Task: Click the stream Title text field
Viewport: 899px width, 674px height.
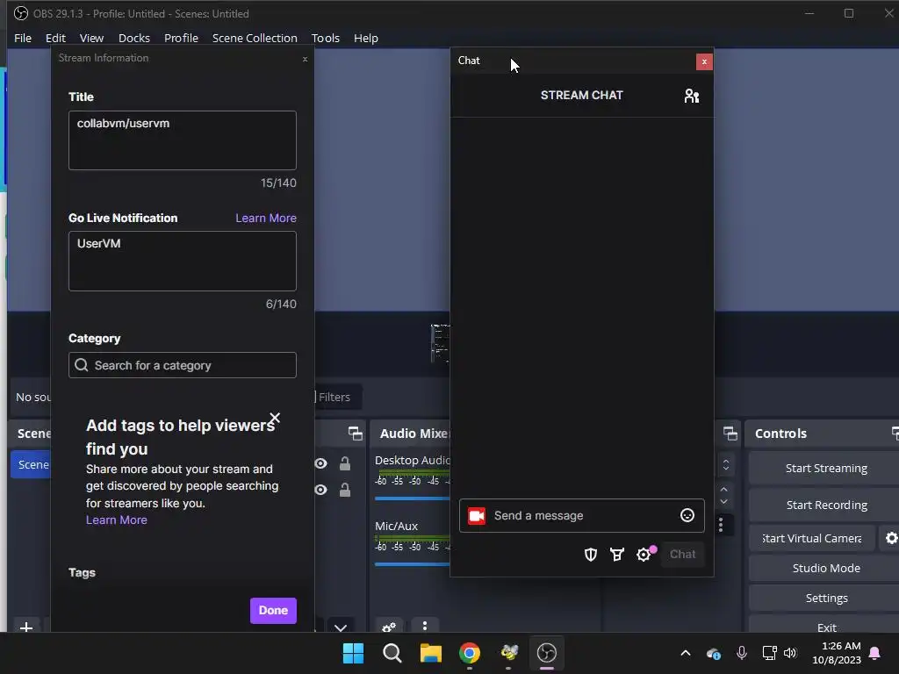Action: 183,140
